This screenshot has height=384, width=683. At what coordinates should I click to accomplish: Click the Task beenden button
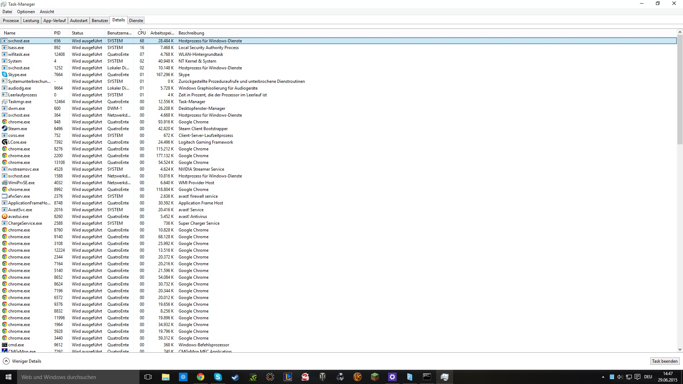pyautogui.click(x=665, y=361)
